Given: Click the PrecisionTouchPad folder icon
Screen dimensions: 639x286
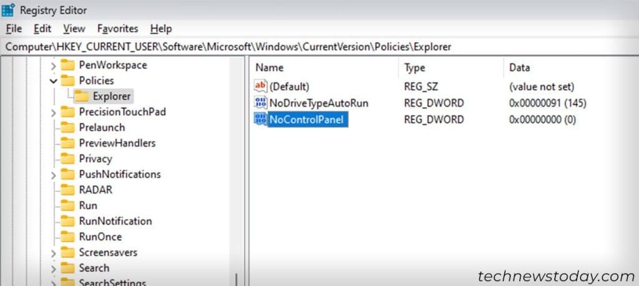Looking at the screenshot, I should [67, 112].
